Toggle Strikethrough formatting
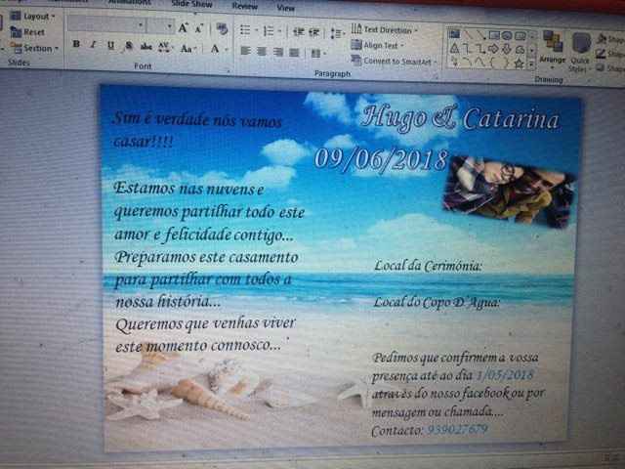The height and width of the screenshot is (469, 625). coord(146,47)
